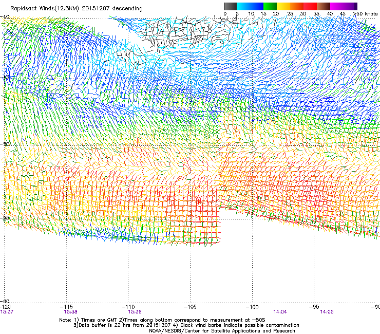This screenshot has height=334, width=380.
Task: Click the '-120' longitude axis label
Action: pyautogui.click(x=6, y=307)
